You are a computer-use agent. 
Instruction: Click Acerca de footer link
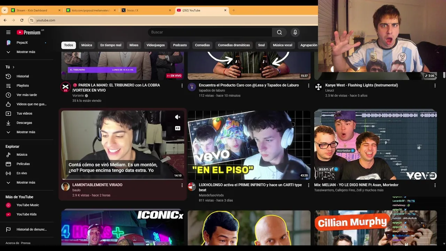coord(12,243)
